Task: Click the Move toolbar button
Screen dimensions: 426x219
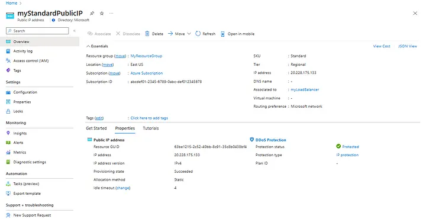Action: pyautogui.click(x=176, y=34)
